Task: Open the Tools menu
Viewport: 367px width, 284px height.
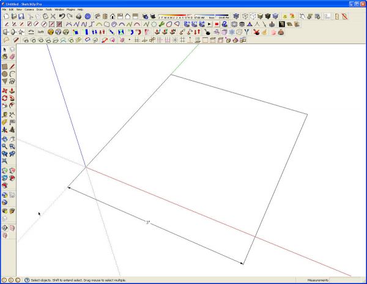Action: 49,10
